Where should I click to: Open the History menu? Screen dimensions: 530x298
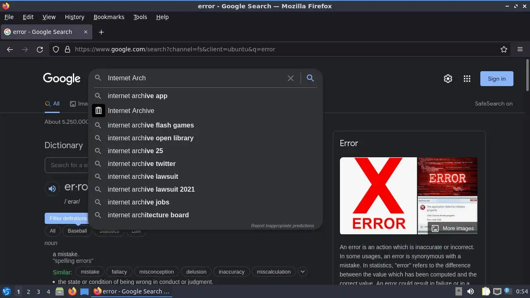pos(75,17)
